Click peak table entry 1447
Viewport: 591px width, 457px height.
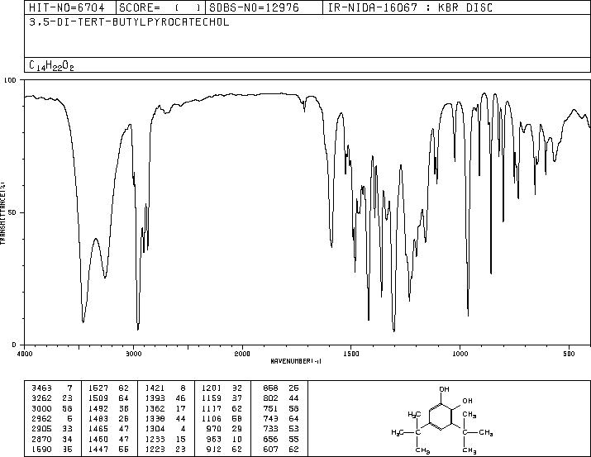click(x=109, y=450)
